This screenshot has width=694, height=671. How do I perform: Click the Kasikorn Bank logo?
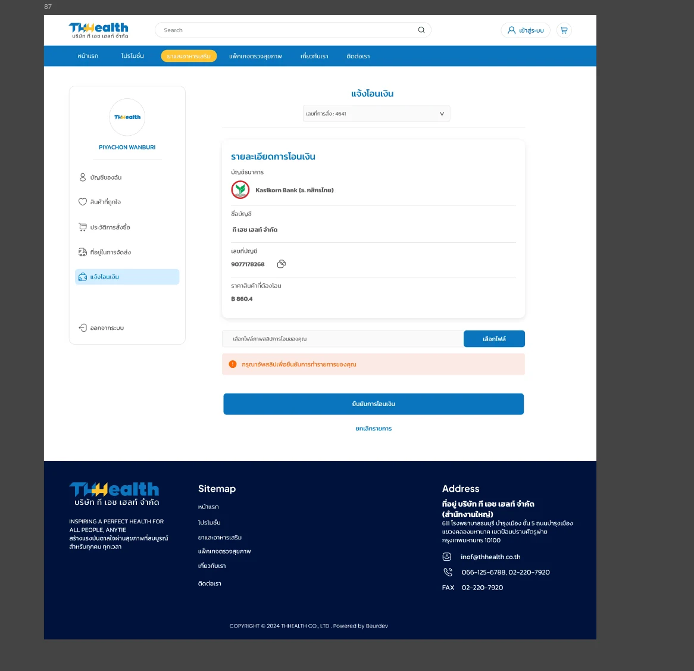240,190
